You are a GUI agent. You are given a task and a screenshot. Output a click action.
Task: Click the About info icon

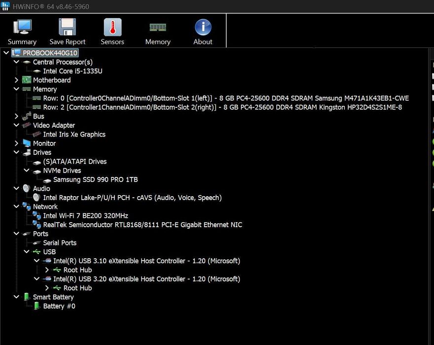203,27
